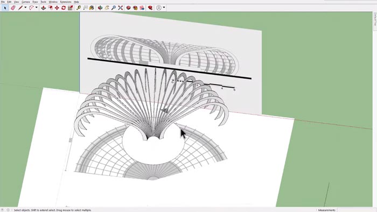Activate the Paint Bucket tool
This screenshot has width=377, height=212.
click(x=92, y=8)
